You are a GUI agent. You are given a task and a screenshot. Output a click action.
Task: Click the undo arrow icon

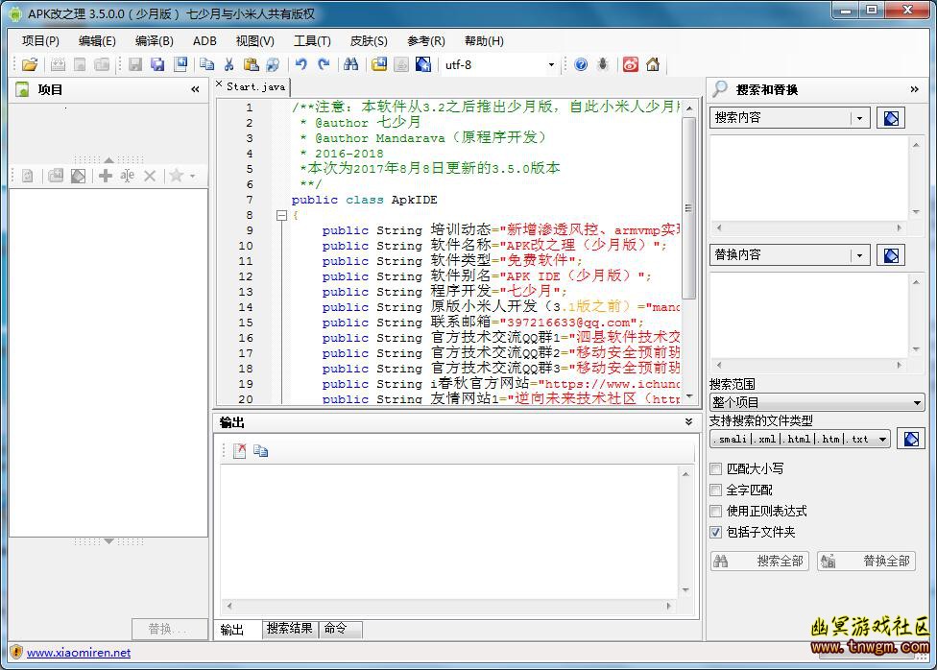click(x=301, y=64)
